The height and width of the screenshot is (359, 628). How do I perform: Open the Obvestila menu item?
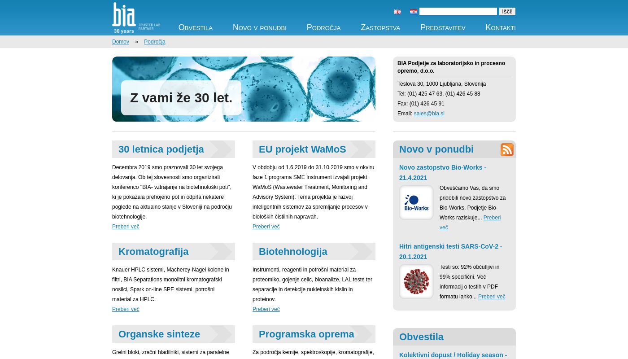(x=196, y=27)
